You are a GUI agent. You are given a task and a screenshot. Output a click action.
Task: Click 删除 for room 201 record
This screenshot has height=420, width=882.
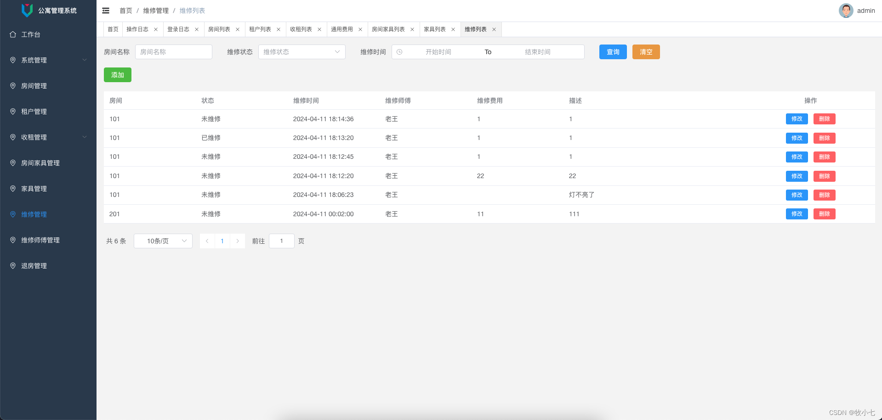pos(825,214)
